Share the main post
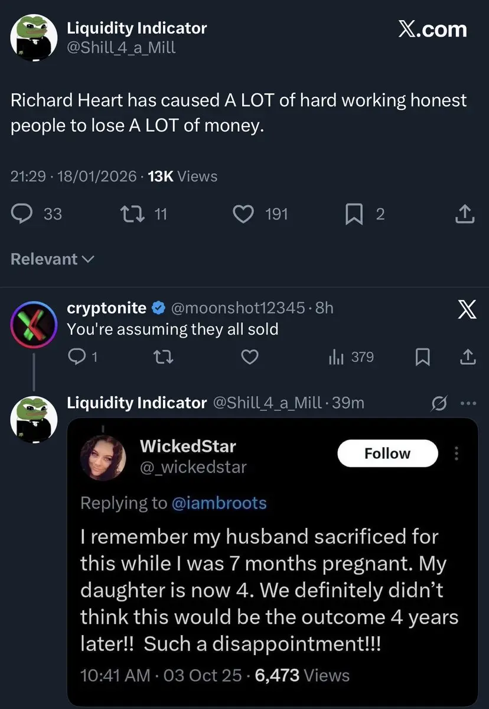The height and width of the screenshot is (709, 489). pyautogui.click(x=465, y=213)
